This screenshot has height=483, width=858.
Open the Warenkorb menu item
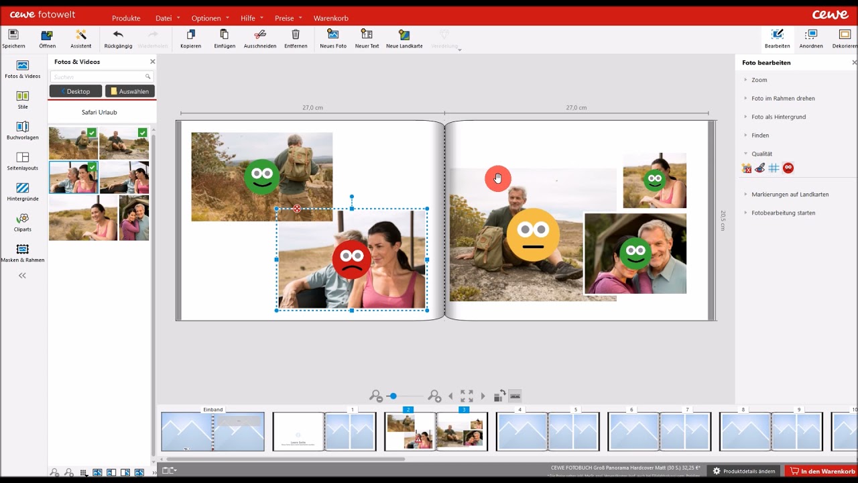click(331, 18)
